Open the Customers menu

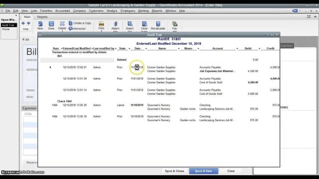(96, 11)
